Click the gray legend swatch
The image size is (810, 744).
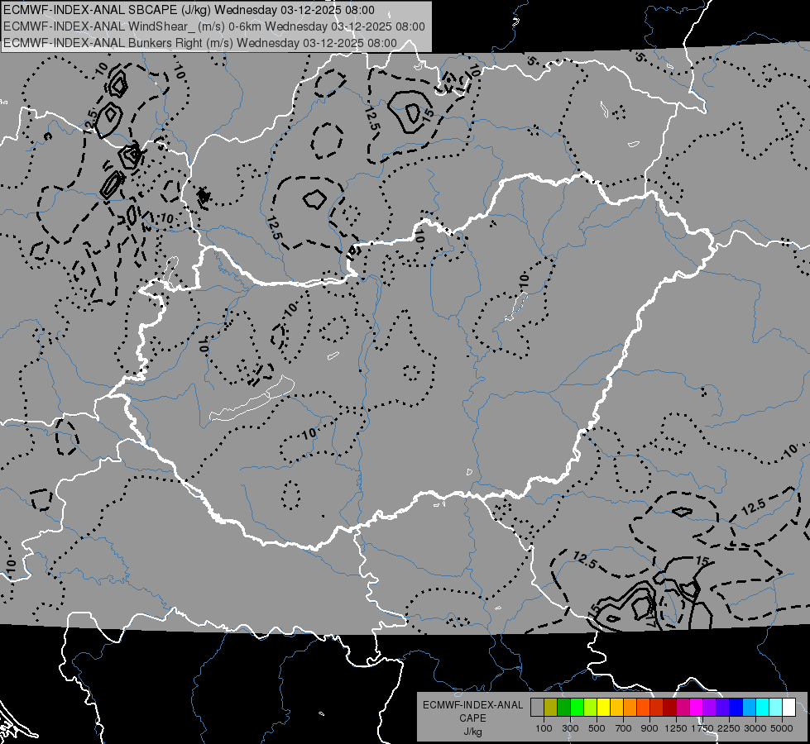(x=537, y=708)
